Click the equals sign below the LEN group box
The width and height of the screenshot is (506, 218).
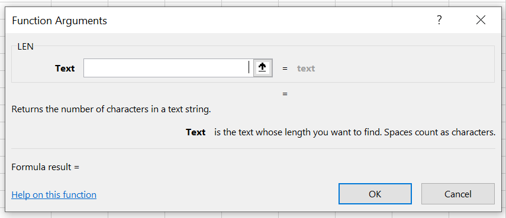[x=285, y=94]
